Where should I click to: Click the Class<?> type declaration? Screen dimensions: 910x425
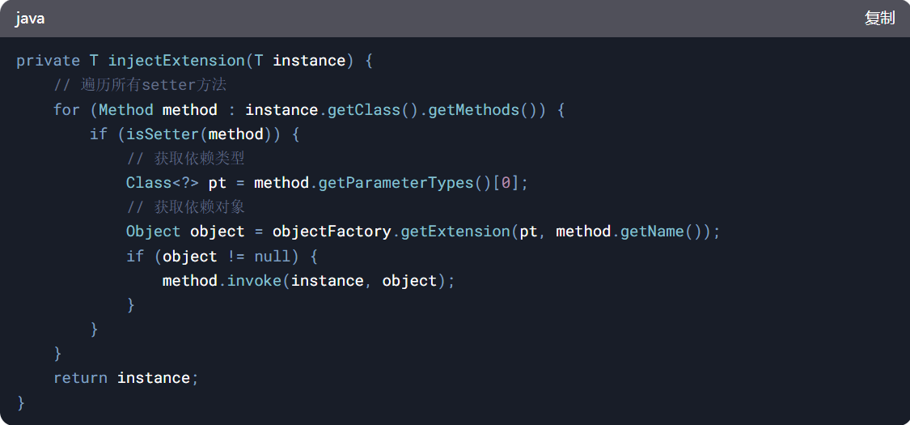162,183
